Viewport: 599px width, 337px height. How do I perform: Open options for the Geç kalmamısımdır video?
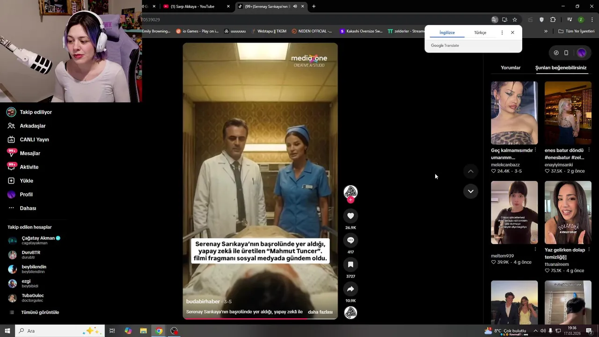(x=535, y=150)
